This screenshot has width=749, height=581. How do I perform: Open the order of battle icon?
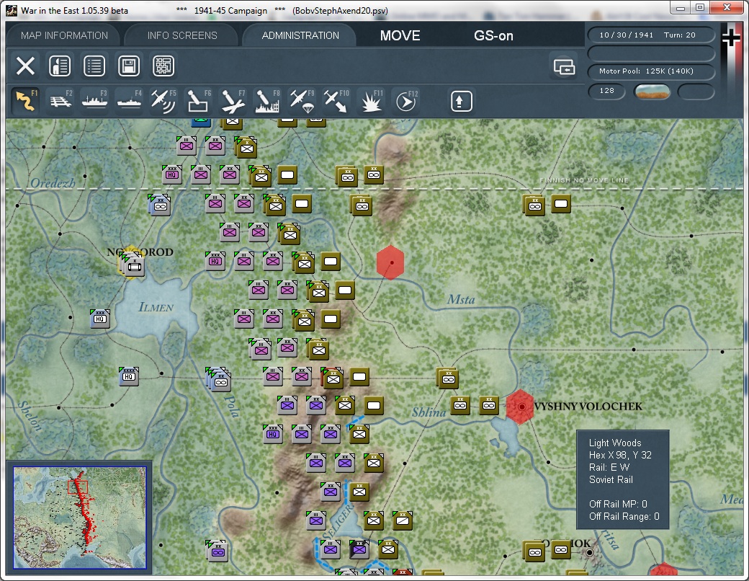(x=60, y=66)
